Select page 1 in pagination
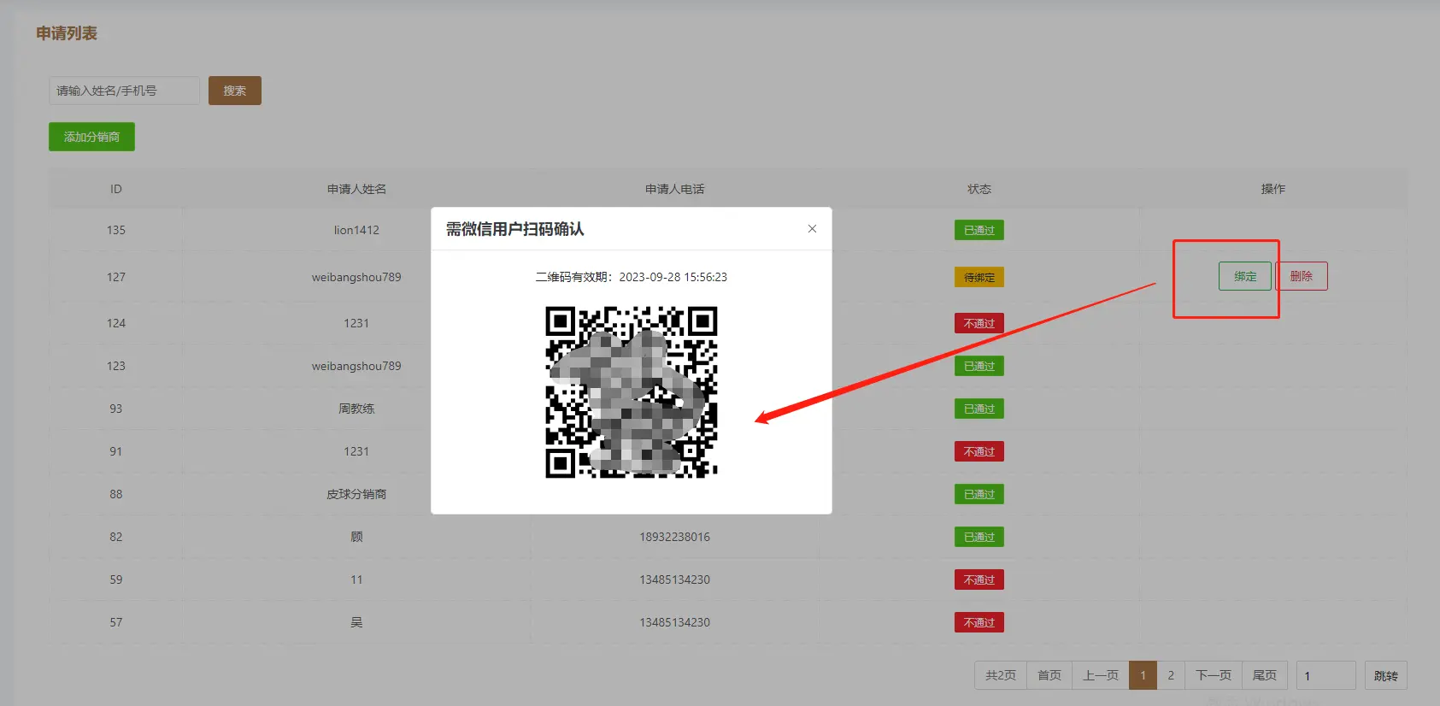1440x706 pixels. point(1143,675)
